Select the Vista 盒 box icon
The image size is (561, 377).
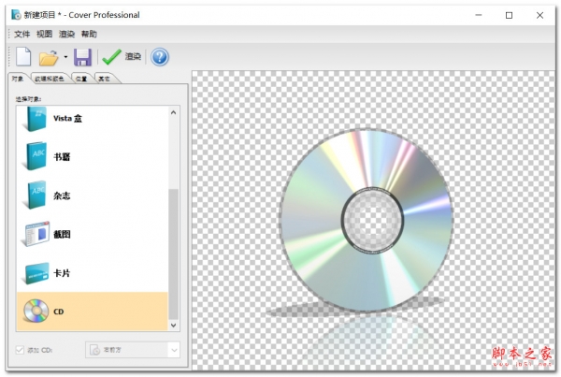(x=35, y=118)
